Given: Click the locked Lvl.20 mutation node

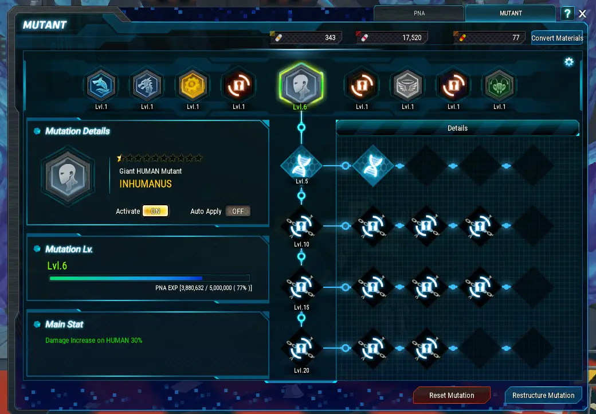Looking at the screenshot, I should pos(301,348).
